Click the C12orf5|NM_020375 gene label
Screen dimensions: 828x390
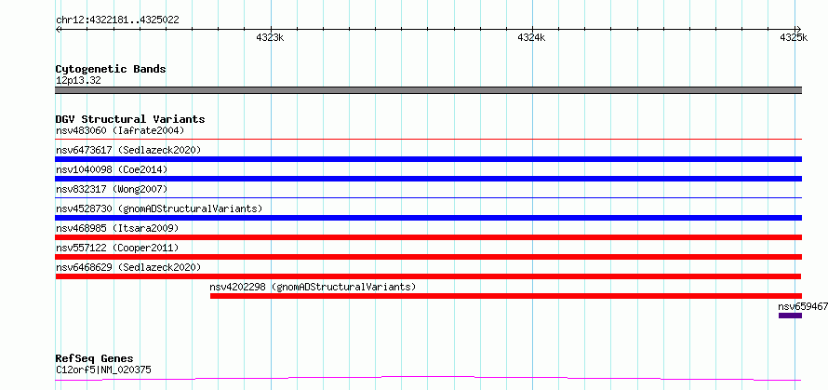click(x=103, y=370)
